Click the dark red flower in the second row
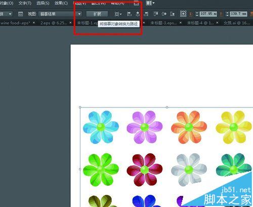253x207 pixels. coord(145,170)
